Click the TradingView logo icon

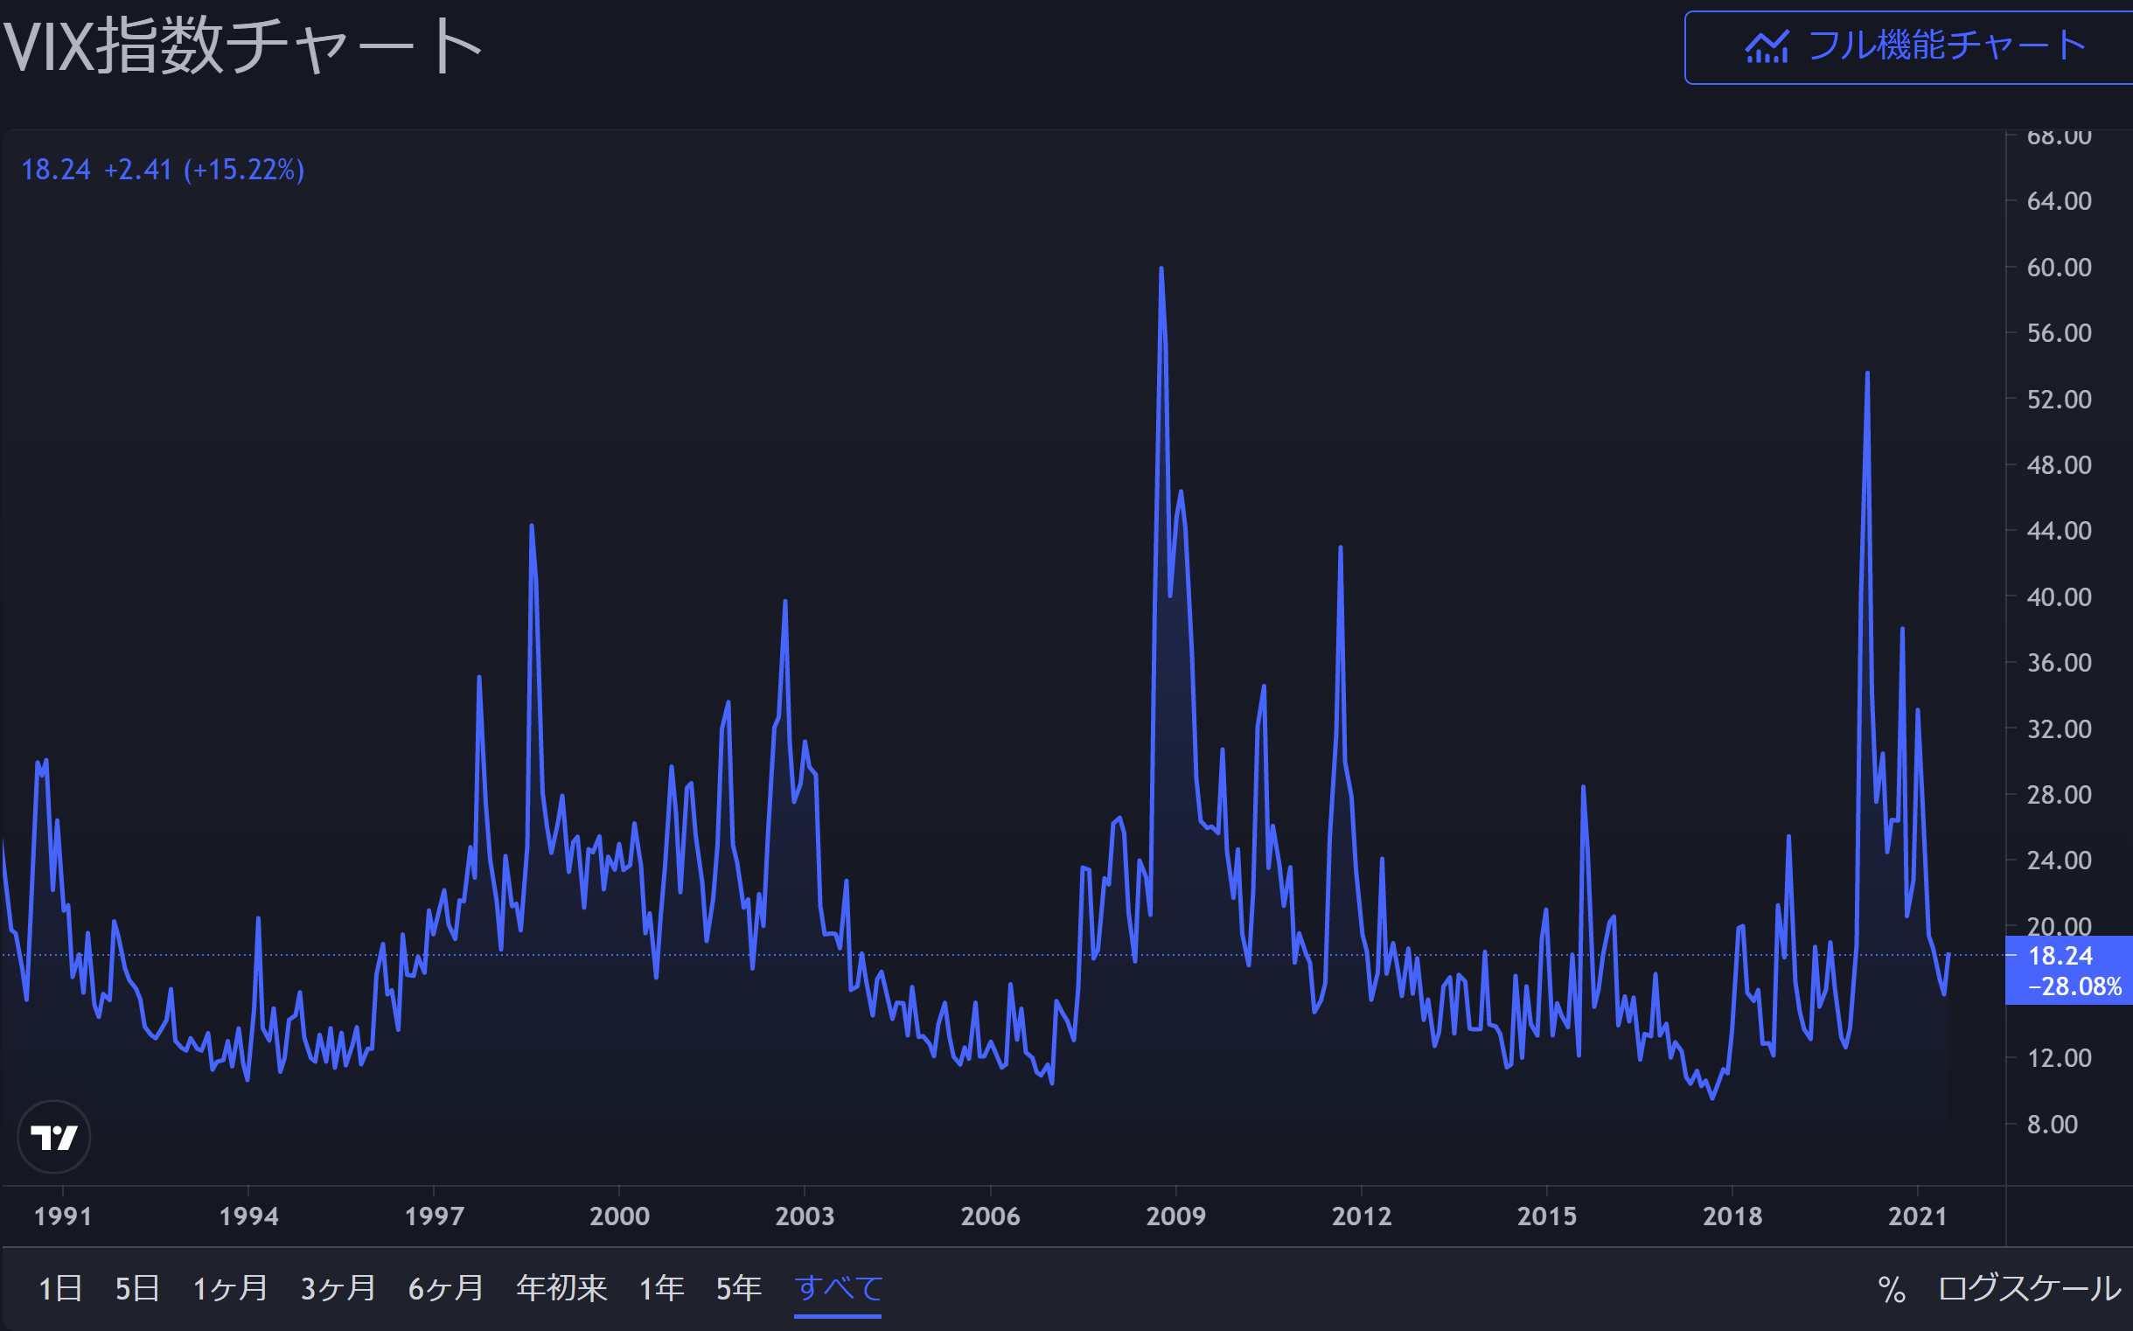53,1138
